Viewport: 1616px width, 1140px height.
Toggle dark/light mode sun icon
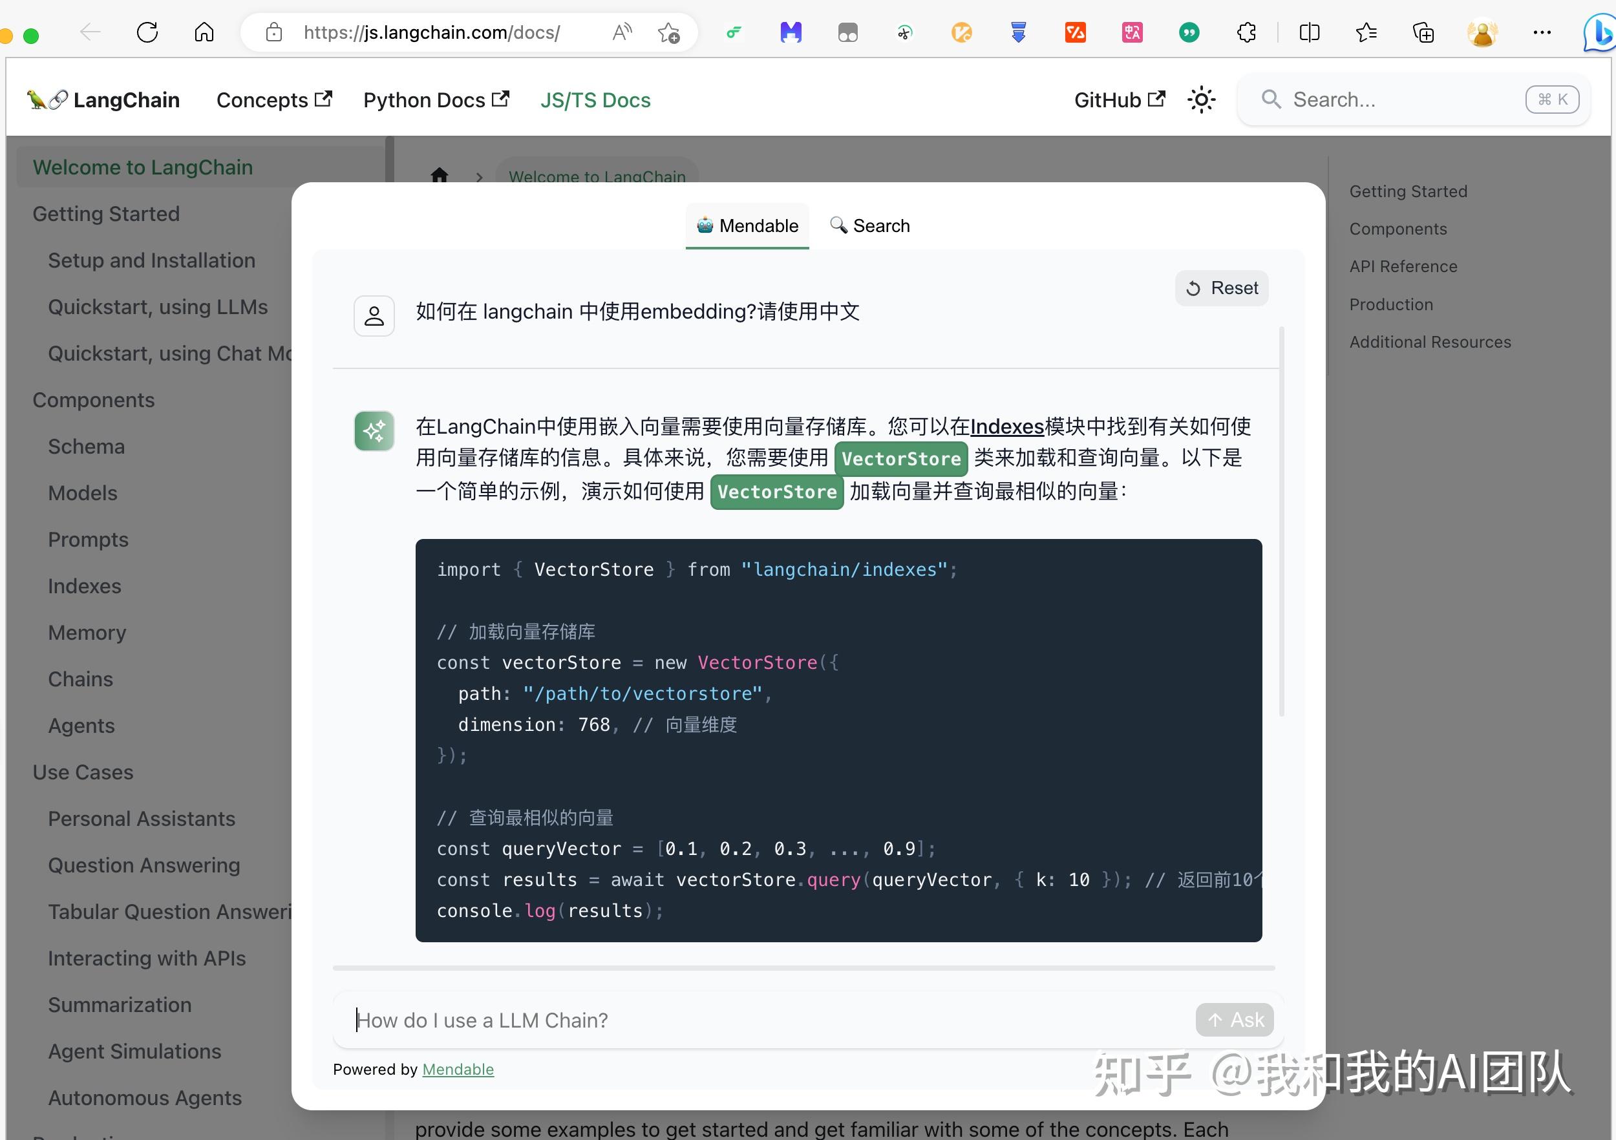pos(1201,100)
